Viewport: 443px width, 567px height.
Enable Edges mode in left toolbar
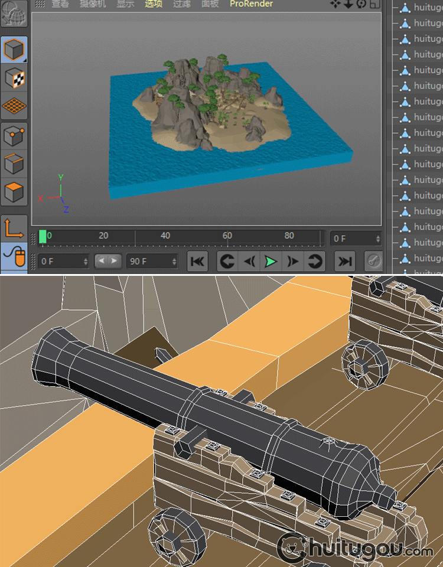(14, 164)
